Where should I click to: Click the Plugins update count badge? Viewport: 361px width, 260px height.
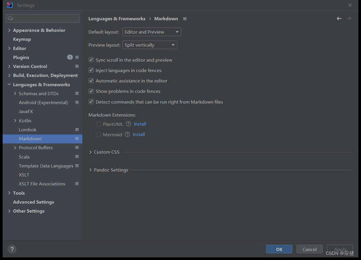coord(70,57)
